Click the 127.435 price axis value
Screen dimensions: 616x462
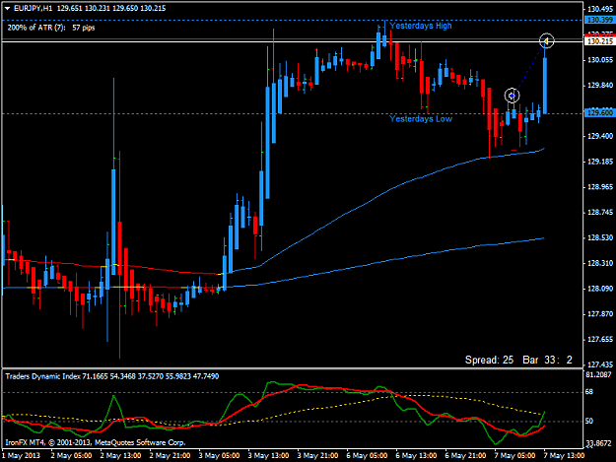tap(600, 364)
